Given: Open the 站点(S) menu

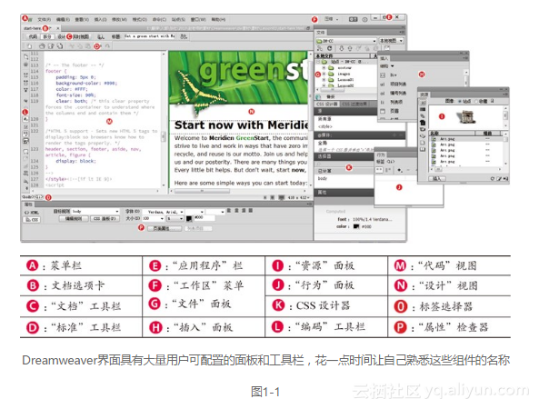Looking at the screenshot, I should (x=178, y=20).
